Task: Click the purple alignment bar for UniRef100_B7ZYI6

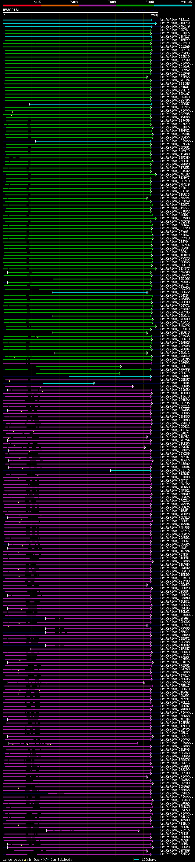Action: tap(93, 831)
